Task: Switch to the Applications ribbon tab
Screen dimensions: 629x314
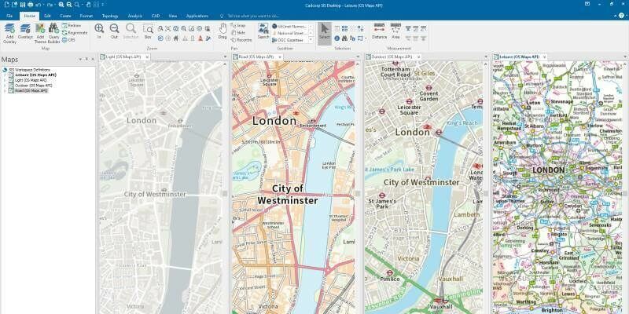Action: coord(197,16)
